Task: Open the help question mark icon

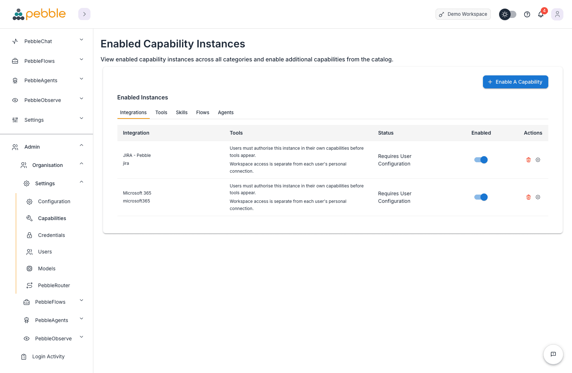Action: pyautogui.click(x=527, y=14)
